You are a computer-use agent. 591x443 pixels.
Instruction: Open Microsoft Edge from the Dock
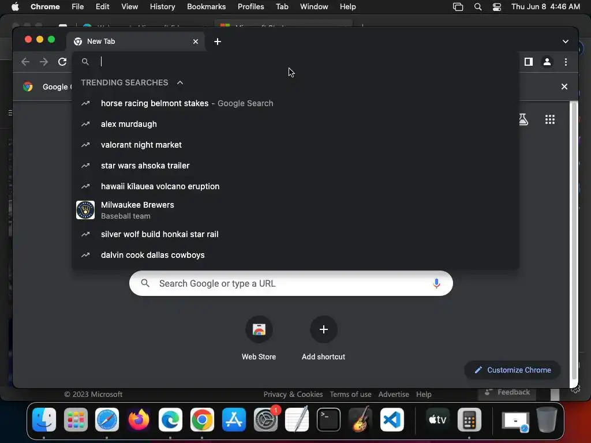pyautogui.click(x=170, y=420)
